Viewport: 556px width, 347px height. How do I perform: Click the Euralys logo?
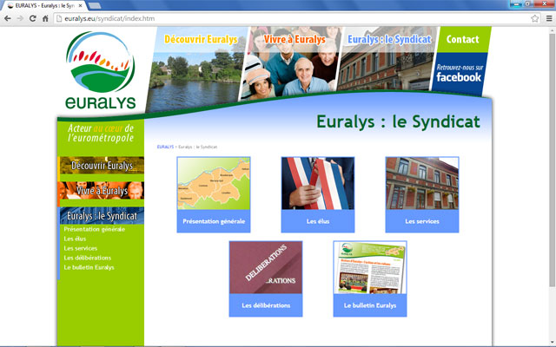101,70
